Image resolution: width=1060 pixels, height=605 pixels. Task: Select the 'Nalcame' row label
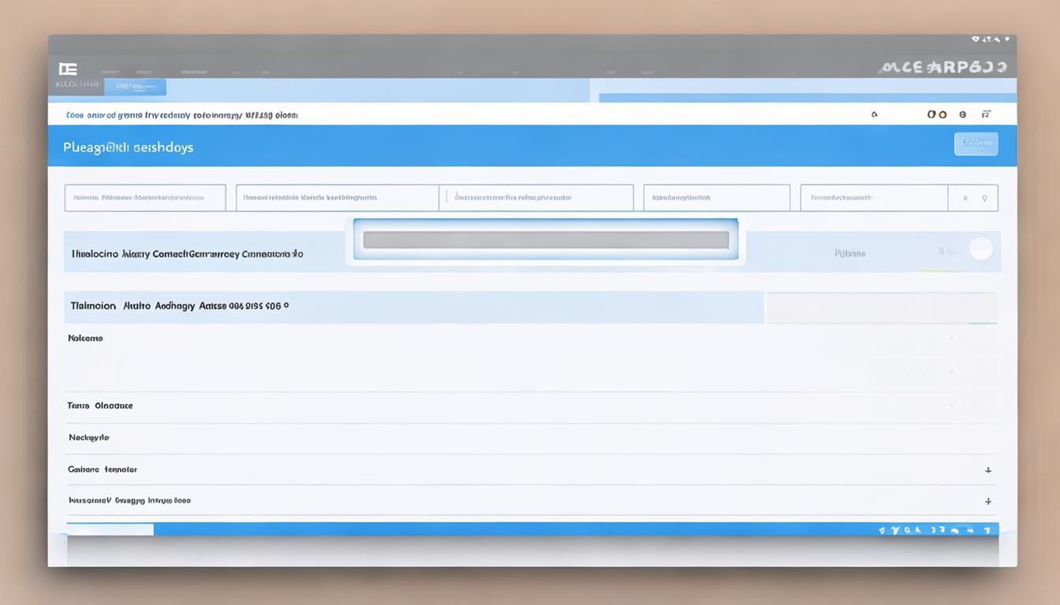[86, 338]
